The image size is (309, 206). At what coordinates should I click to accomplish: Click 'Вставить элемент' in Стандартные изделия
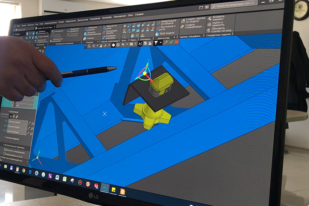[216, 19]
